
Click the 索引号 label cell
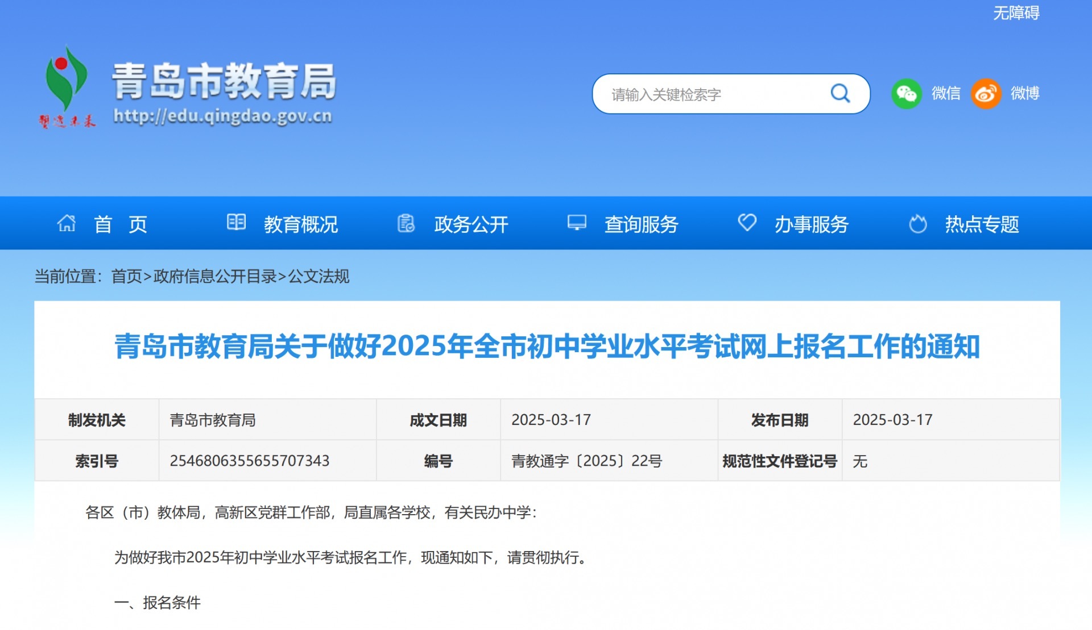click(x=97, y=461)
